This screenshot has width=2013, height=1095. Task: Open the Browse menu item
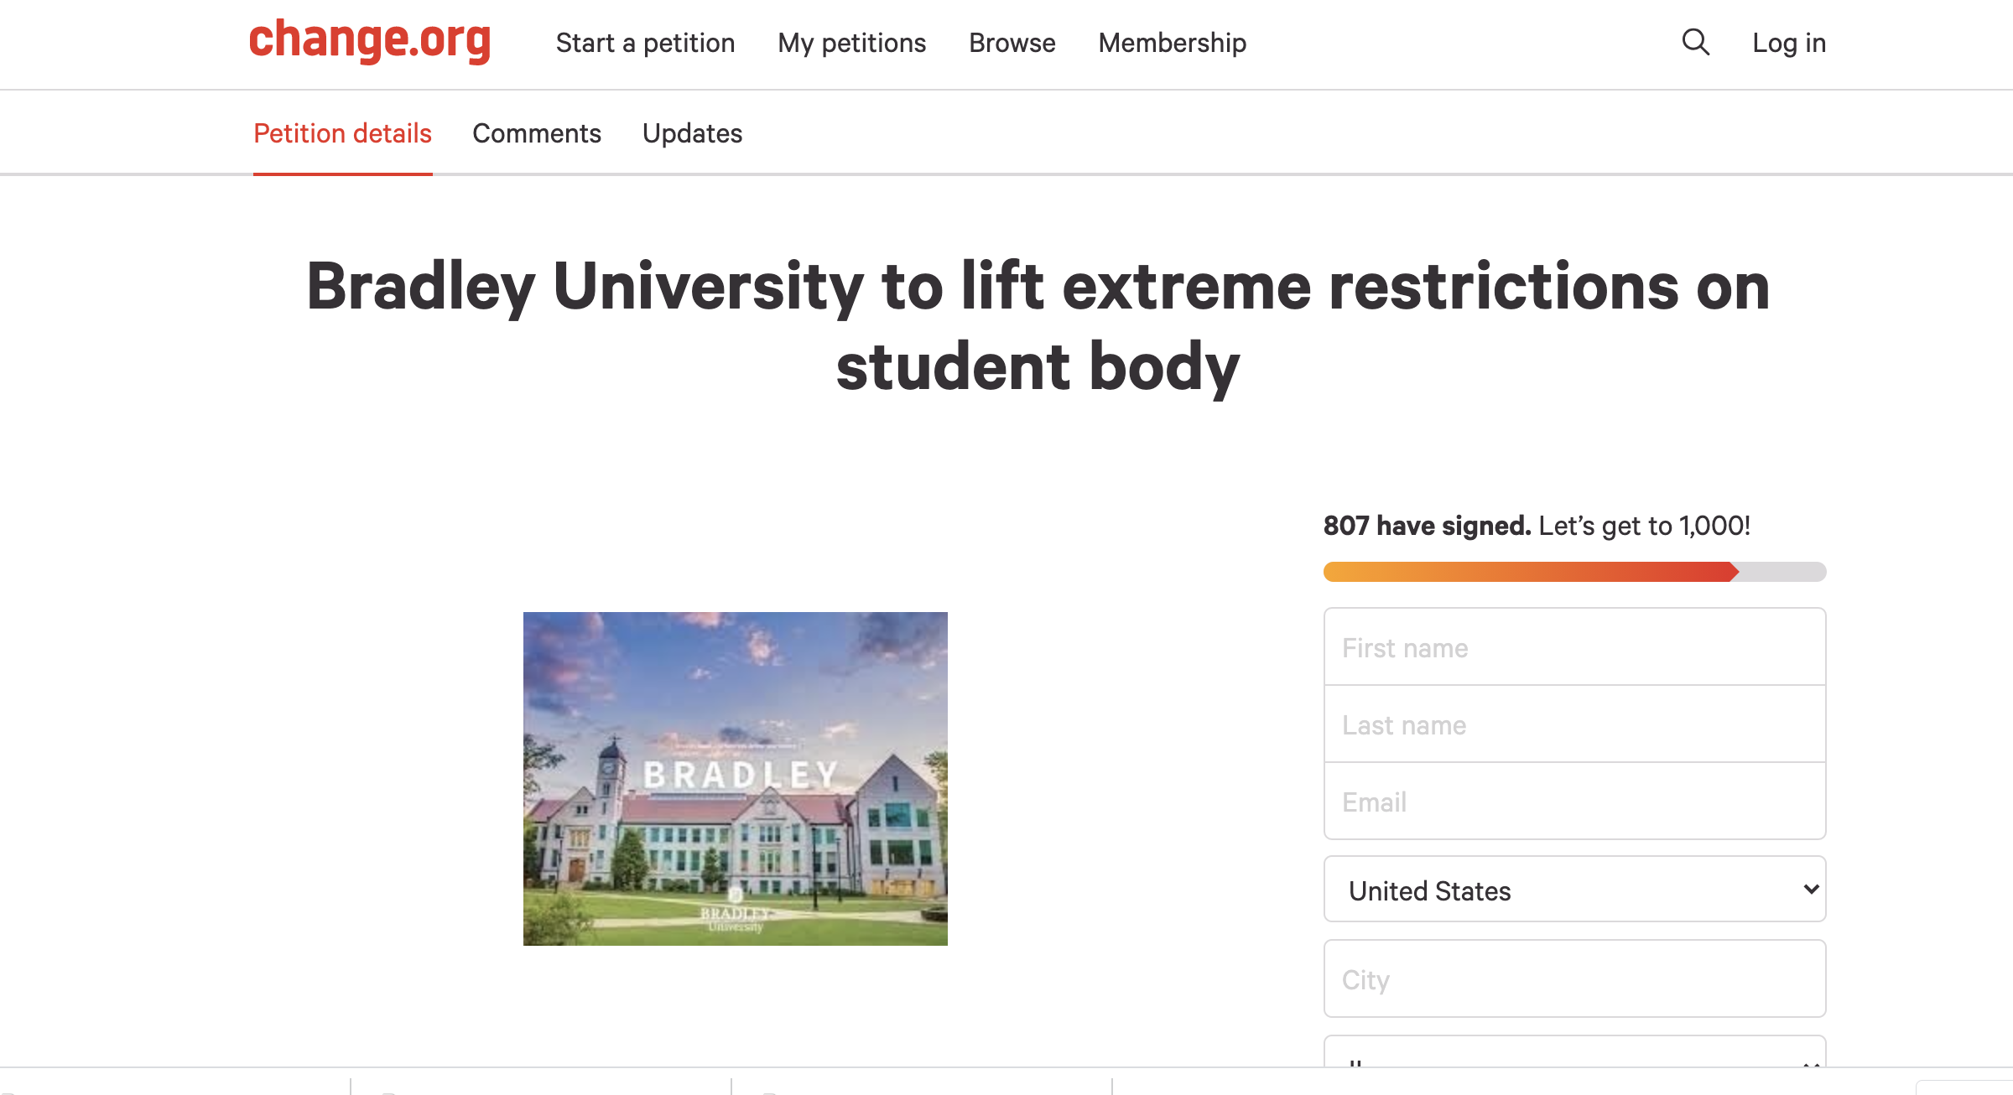click(x=1012, y=43)
